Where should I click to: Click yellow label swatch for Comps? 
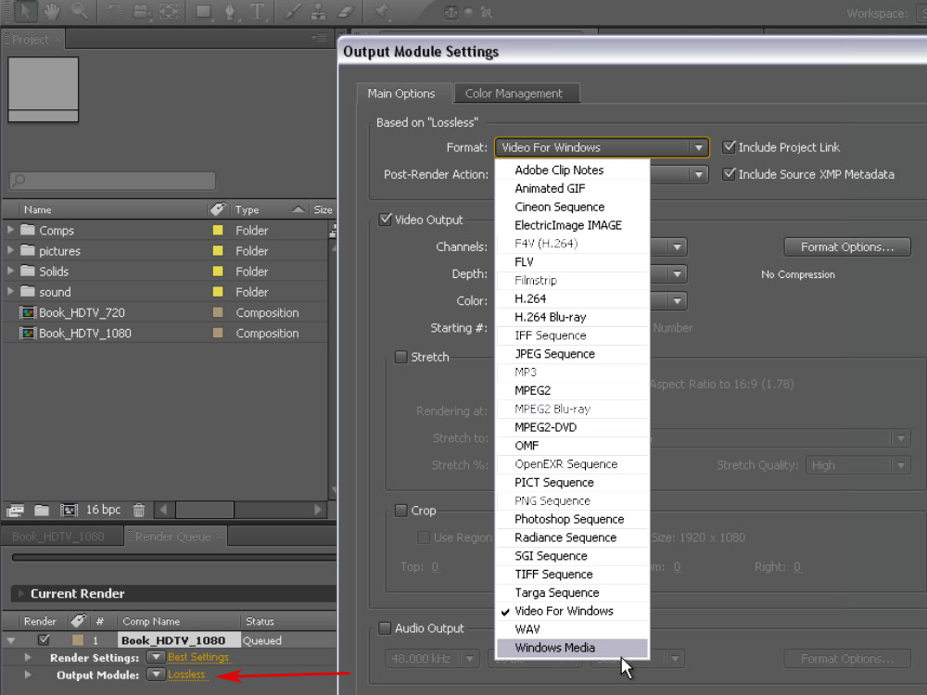(218, 230)
